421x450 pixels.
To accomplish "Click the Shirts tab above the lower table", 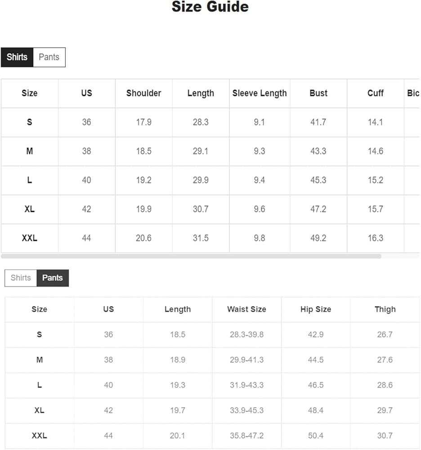I will [21, 278].
